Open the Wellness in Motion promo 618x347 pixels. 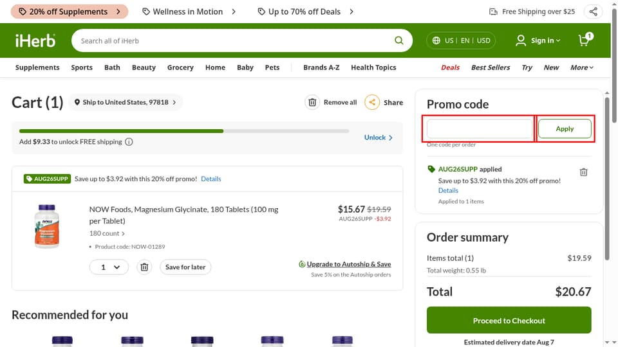point(189,12)
